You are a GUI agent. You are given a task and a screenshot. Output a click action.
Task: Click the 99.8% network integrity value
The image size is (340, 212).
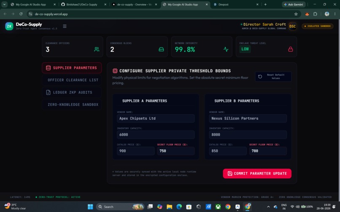tap(185, 50)
